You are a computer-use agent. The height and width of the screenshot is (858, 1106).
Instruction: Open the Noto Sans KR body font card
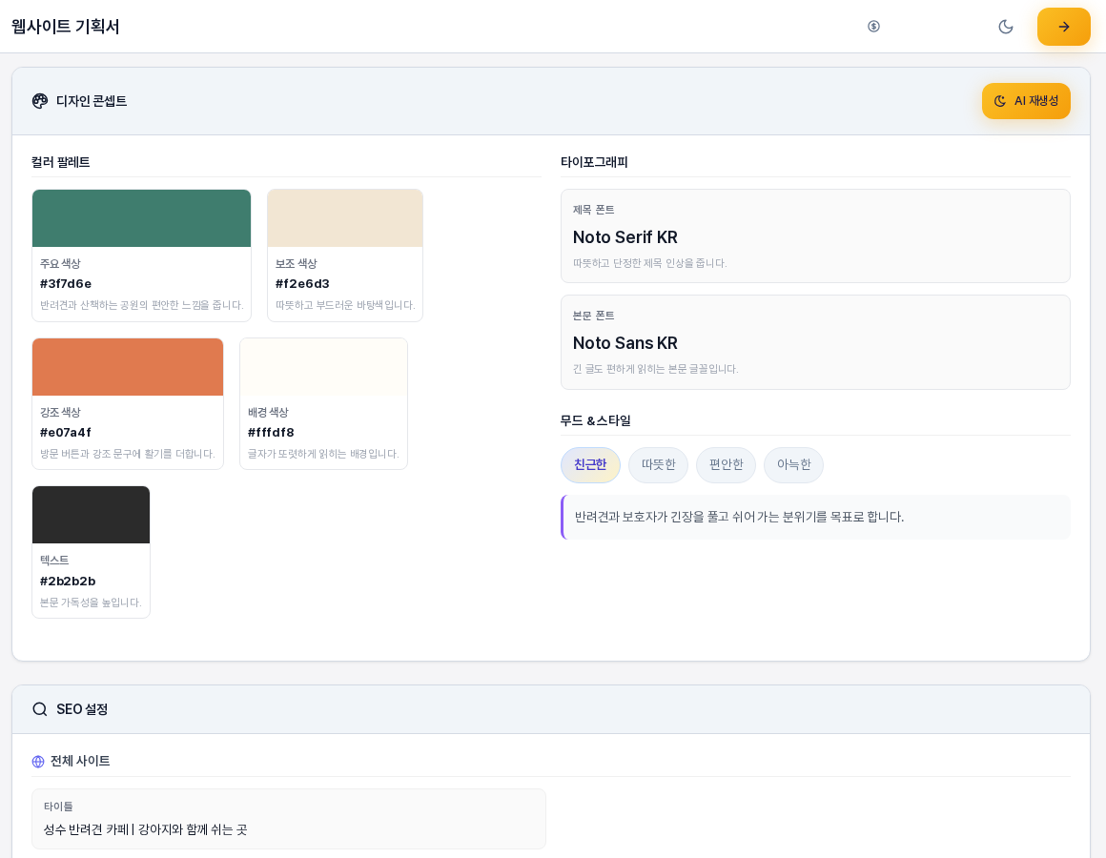tap(815, 342)
